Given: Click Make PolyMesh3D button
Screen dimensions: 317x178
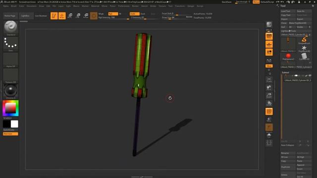Looking at the screenshot, I should coord(300,23).
